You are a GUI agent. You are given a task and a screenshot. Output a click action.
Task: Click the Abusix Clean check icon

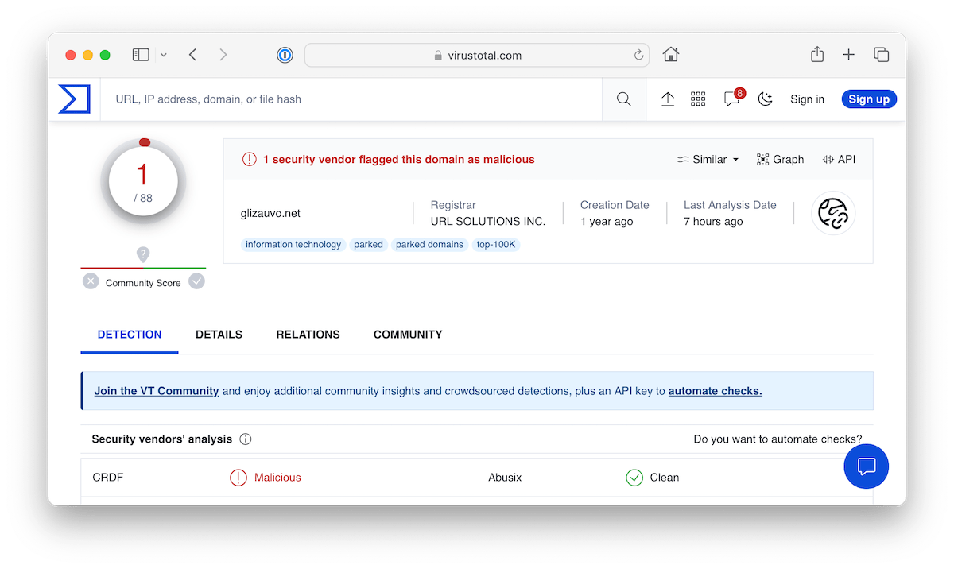tap(634, 478)
